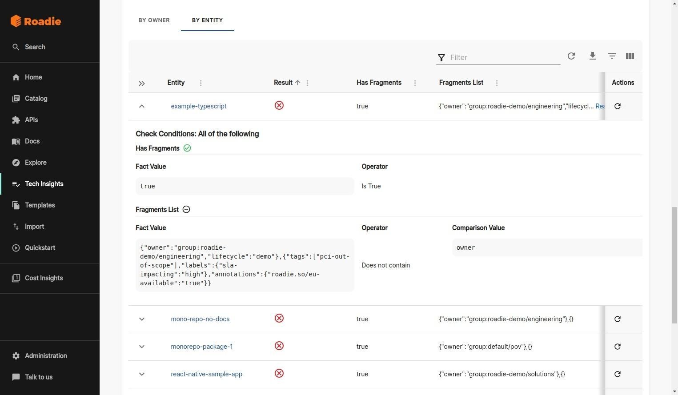678x395 pixels.
Task: Click the table refresh icon near Filter
Action: (x=571, y=56)
